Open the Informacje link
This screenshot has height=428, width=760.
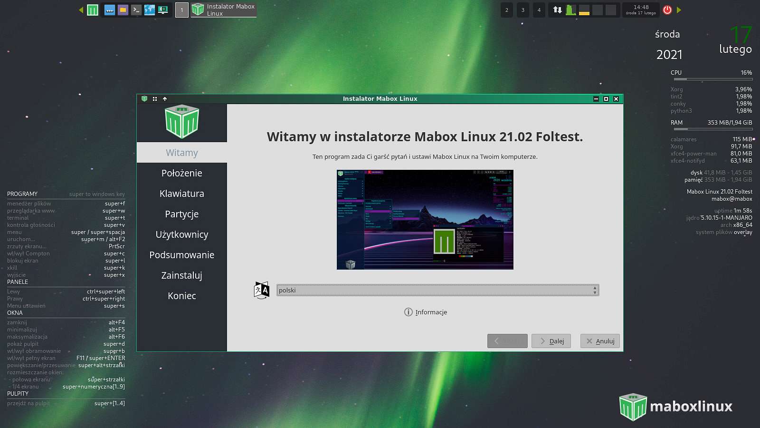431,312
